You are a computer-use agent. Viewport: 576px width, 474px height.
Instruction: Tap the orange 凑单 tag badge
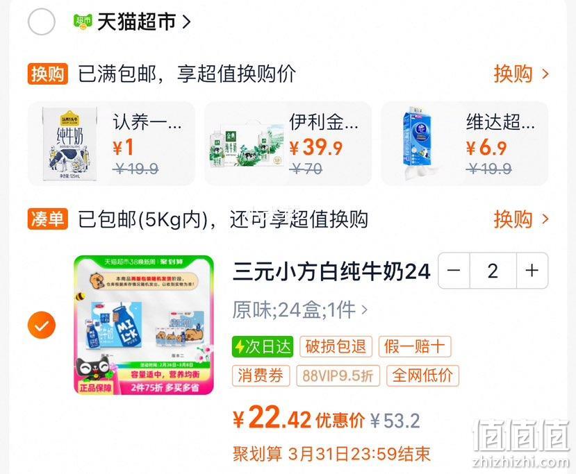(48, 219)
